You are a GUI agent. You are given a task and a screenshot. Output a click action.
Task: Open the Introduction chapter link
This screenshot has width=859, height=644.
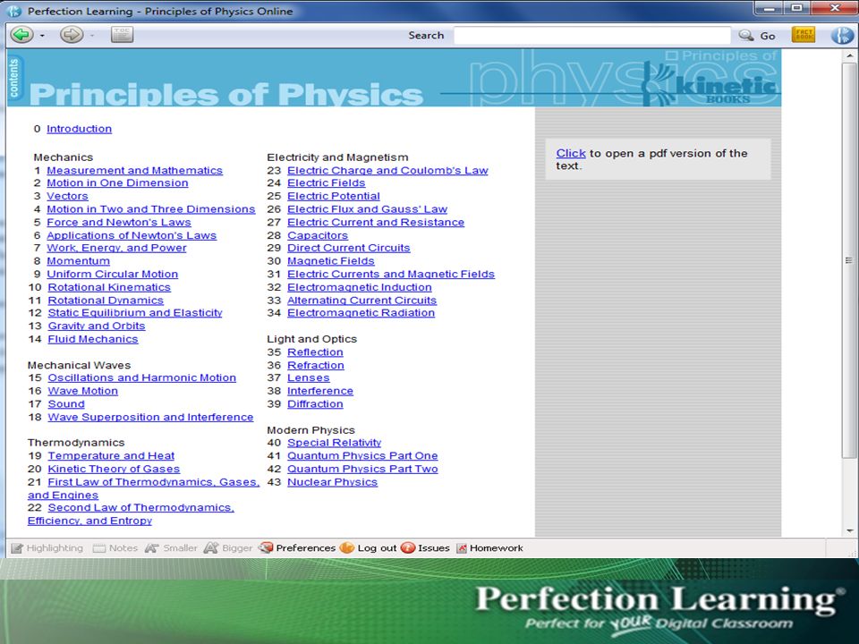pyautogui.click(x=79, y=129)
